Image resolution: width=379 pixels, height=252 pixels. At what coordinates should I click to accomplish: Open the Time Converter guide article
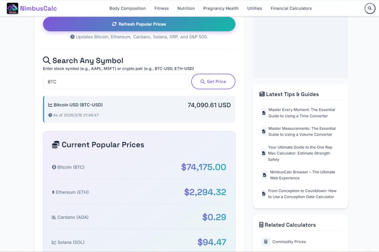302,113
